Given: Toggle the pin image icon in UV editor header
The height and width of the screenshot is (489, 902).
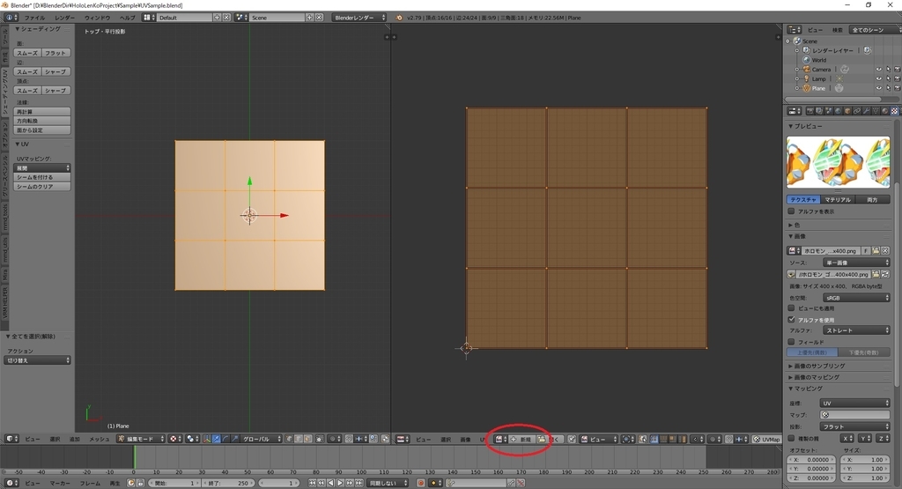Looking at the screenshot, I should 571,439.
